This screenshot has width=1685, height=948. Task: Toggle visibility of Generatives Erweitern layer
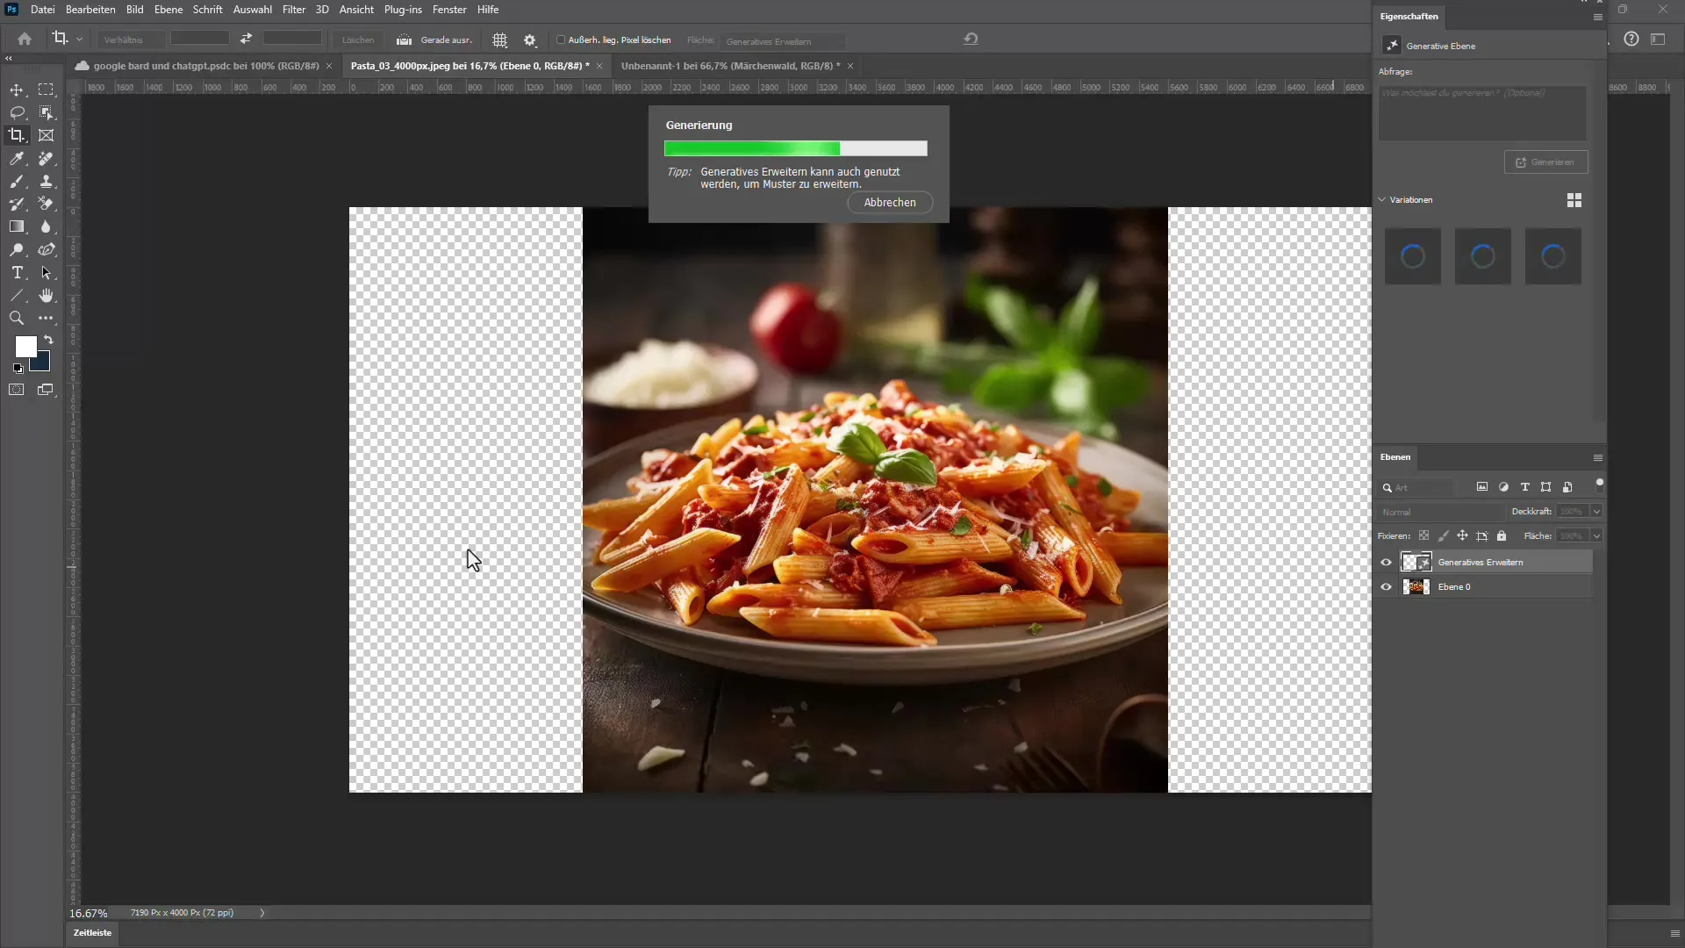point(1387,562)
